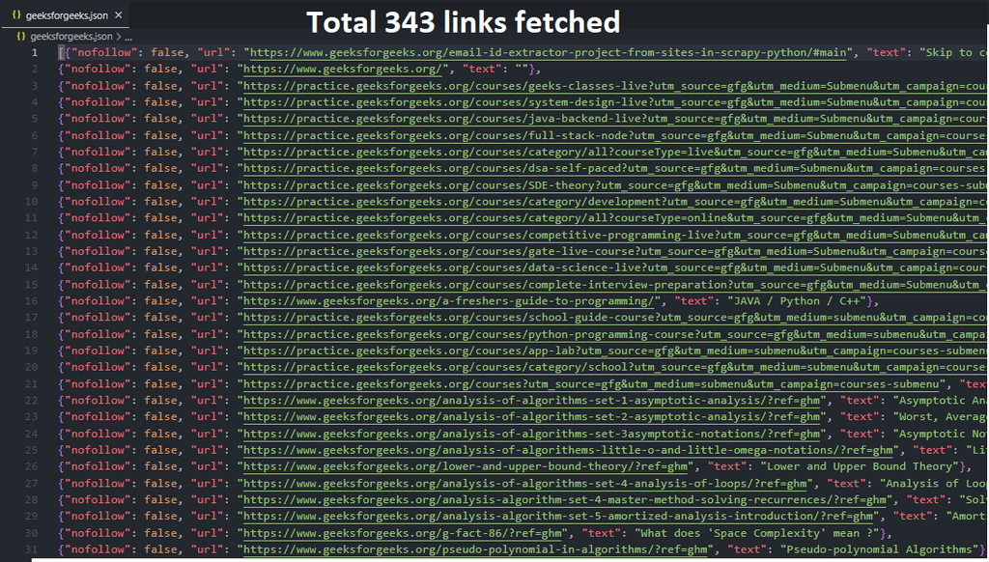Screen dimensions: 989x562
Task: Select the geeksforgeeks.json editor tab
Action: [x=66, y=14]
